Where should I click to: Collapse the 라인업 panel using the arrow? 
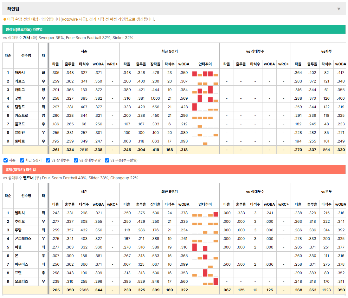339,9
